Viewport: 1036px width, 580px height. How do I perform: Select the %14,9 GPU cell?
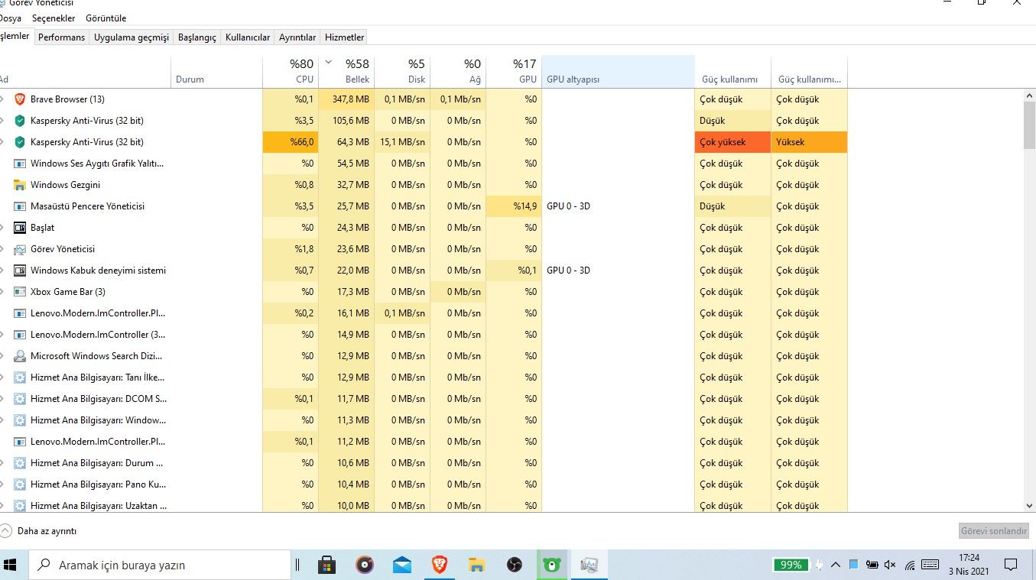(514, 206)
